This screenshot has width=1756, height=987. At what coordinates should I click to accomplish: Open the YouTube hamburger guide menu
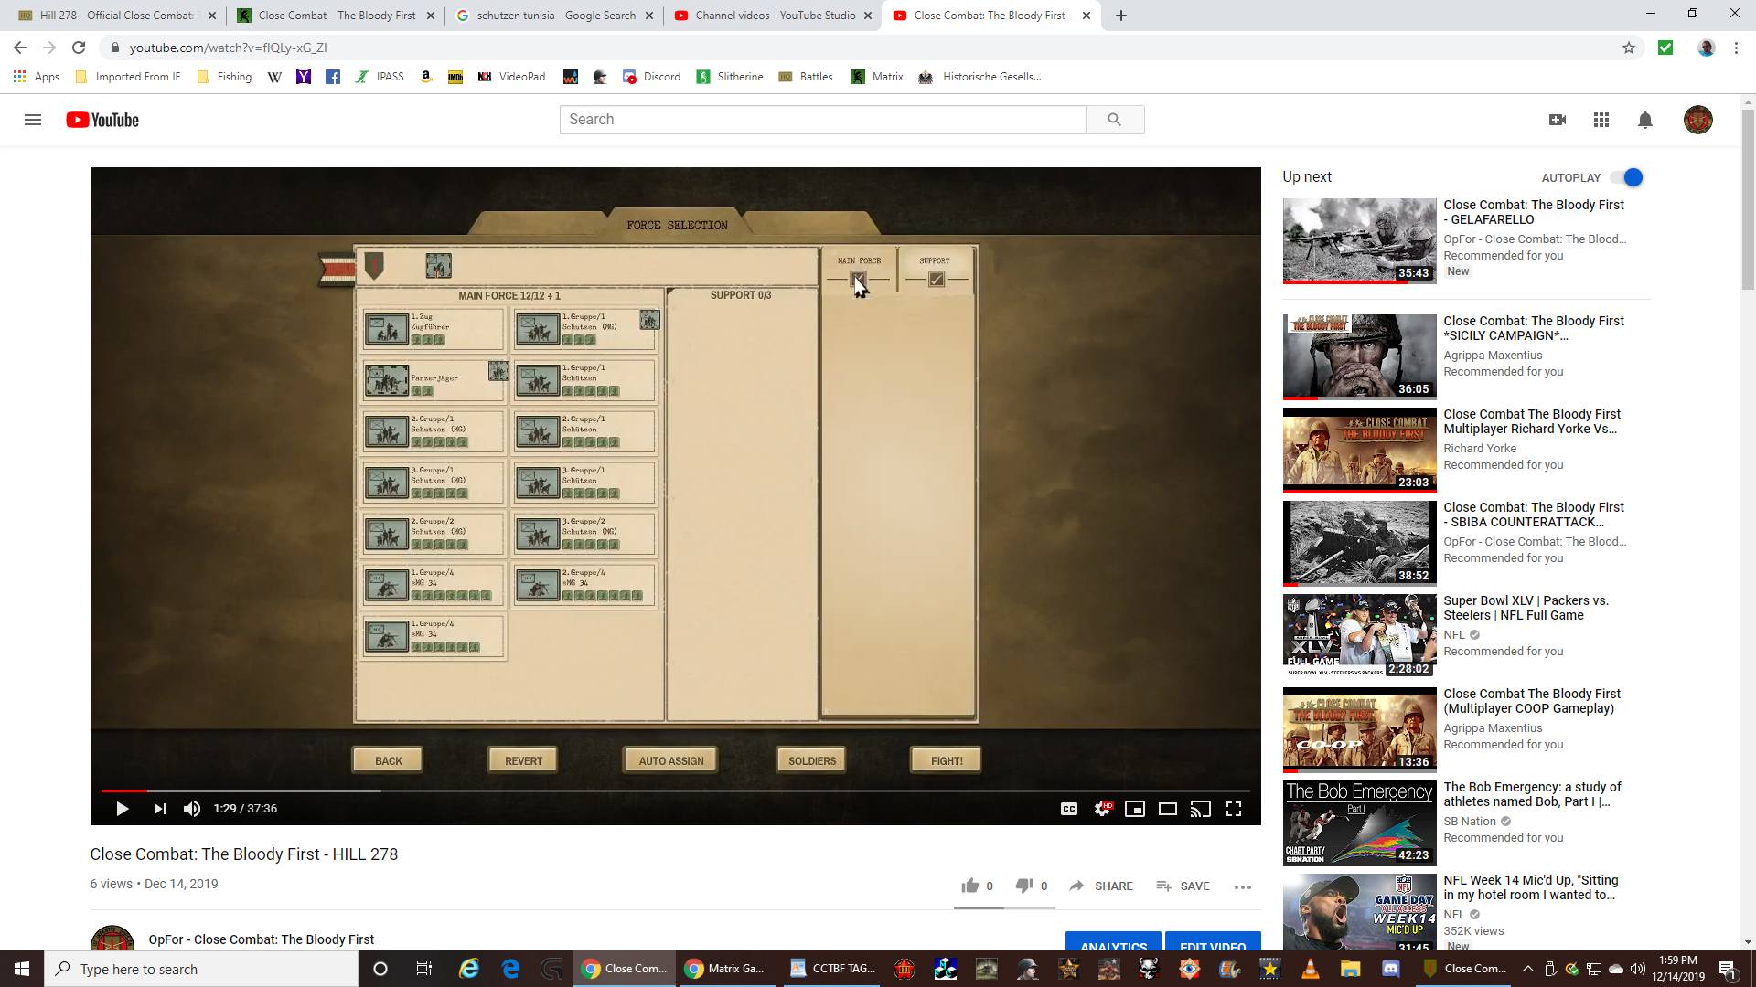click(x=33, y=120)
